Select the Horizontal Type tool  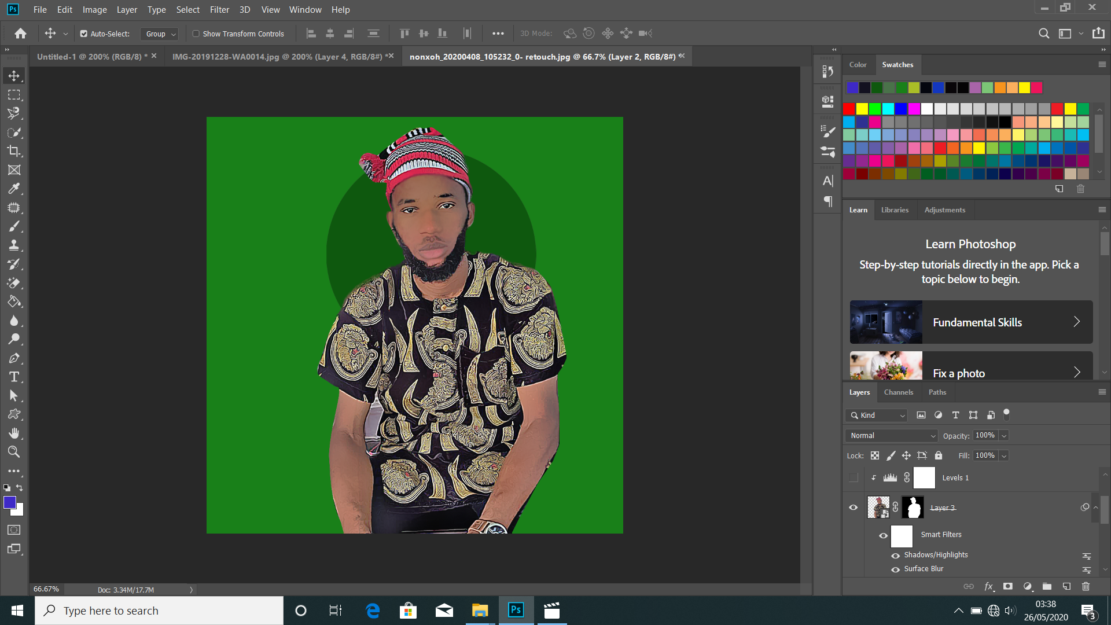point(14,377)
